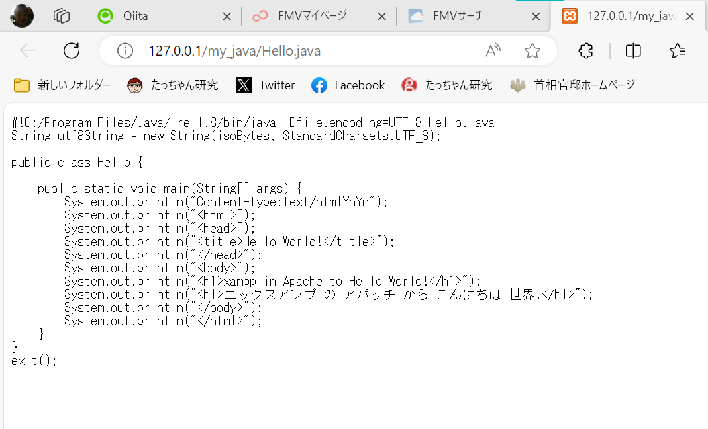Image resolution: width=708 pixels, height=429 pixels.
Task: View site information for 127.0.0.1
Action: [x=125, y=50]
